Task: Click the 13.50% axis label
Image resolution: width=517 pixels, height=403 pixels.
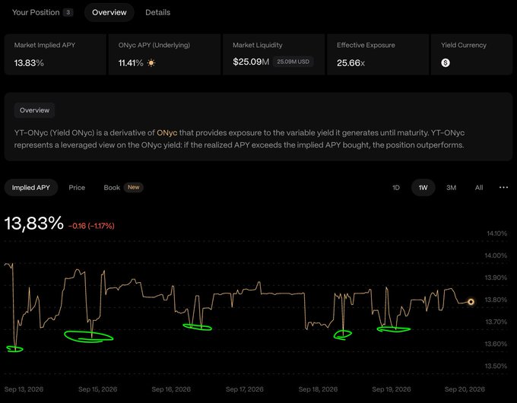Action: click(x=496, y=366)
